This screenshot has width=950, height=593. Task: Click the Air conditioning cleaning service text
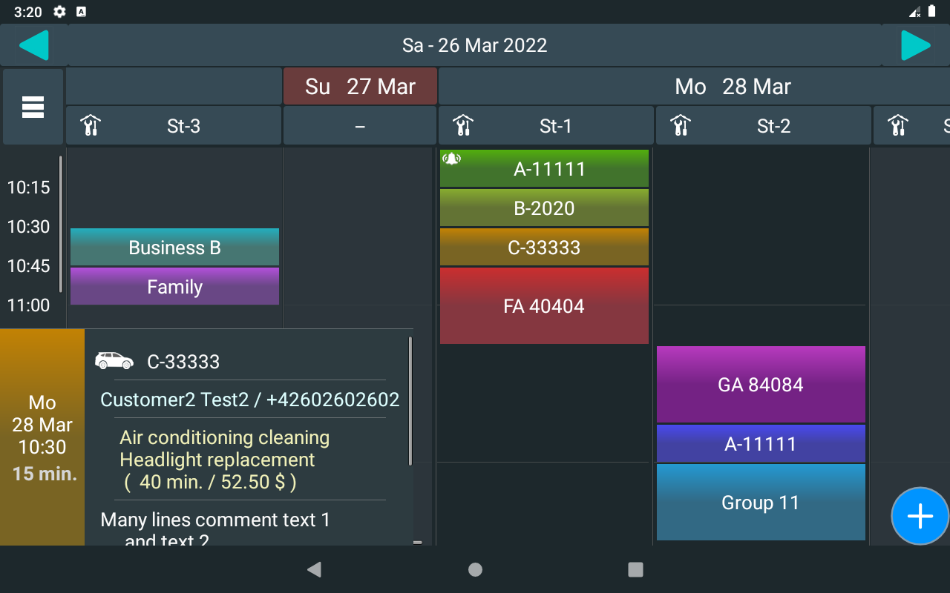click(224, 437)
